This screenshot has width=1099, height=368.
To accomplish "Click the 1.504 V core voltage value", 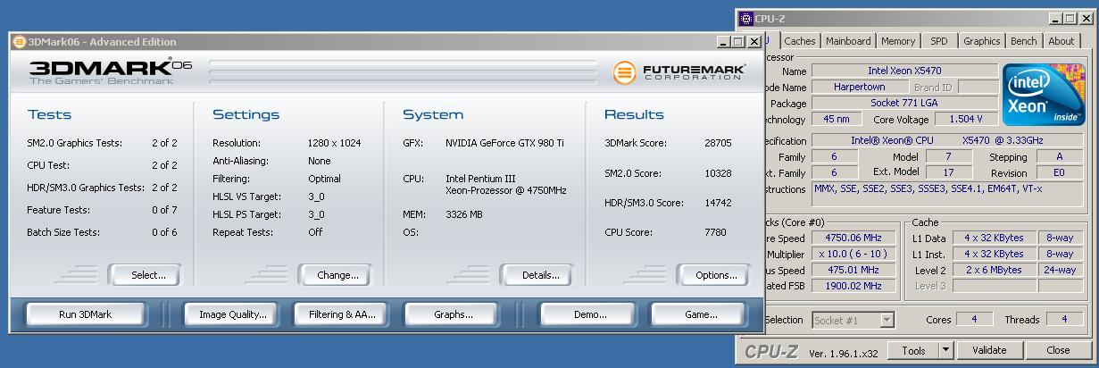I will click(967, 120).
